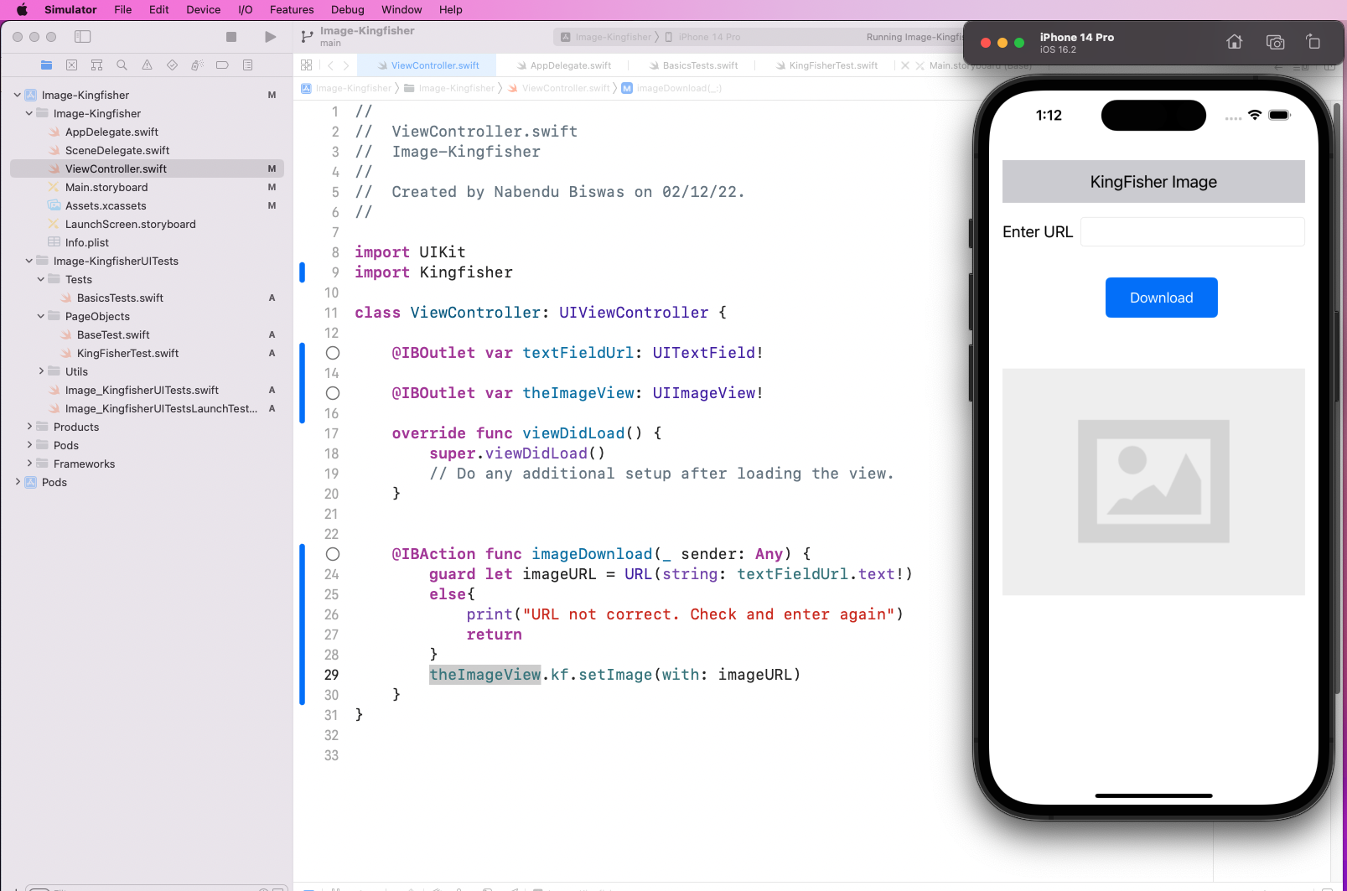Click the Simulator Home indicator bar

point(1153,795)
